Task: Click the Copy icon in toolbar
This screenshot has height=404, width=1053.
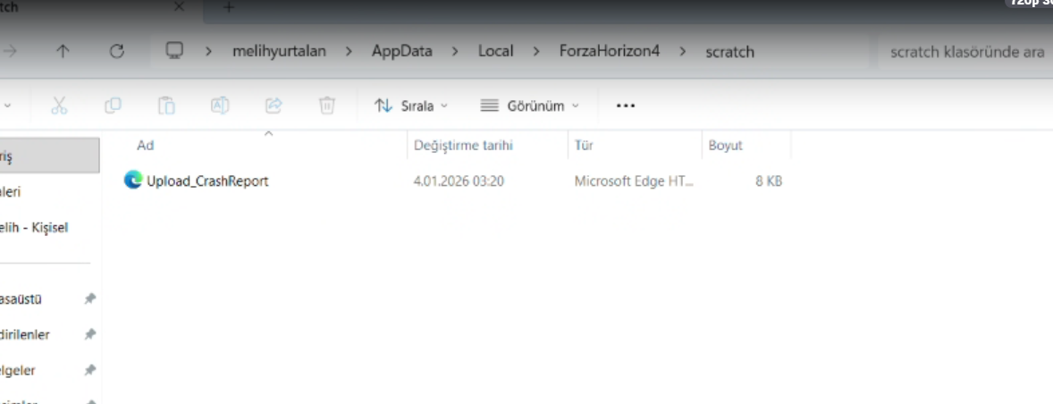Action: pyautogui.click(x=113, y=105)
